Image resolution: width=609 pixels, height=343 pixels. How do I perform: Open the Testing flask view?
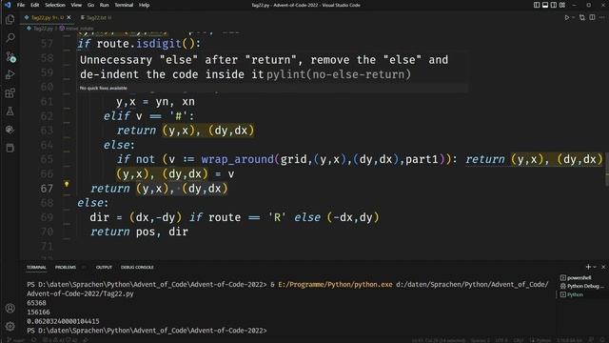coord(10,111)
